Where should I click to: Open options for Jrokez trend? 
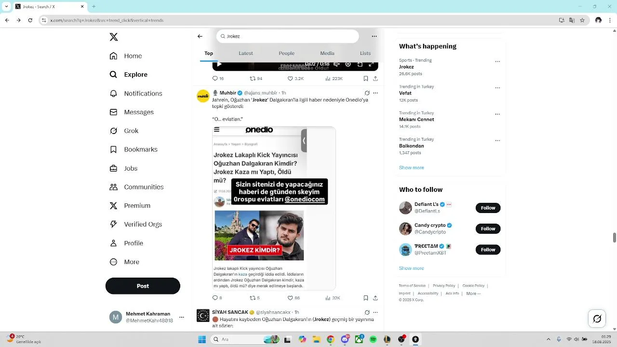pos(497,62)
